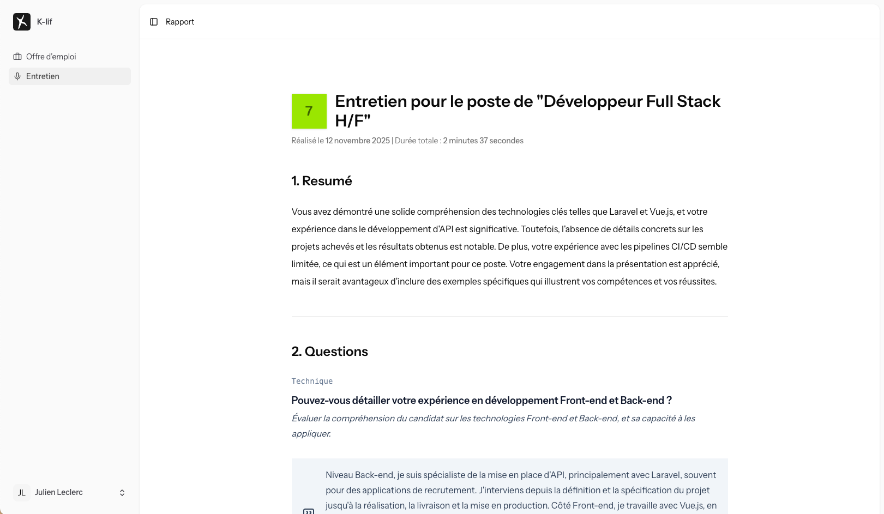Click the candidate's answer text block
Image resolution: width=884 pixels, height=514 pixels.
521,490
